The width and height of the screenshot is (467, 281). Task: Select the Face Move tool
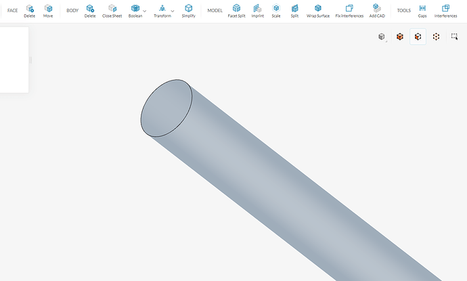[x=48, y=11]
